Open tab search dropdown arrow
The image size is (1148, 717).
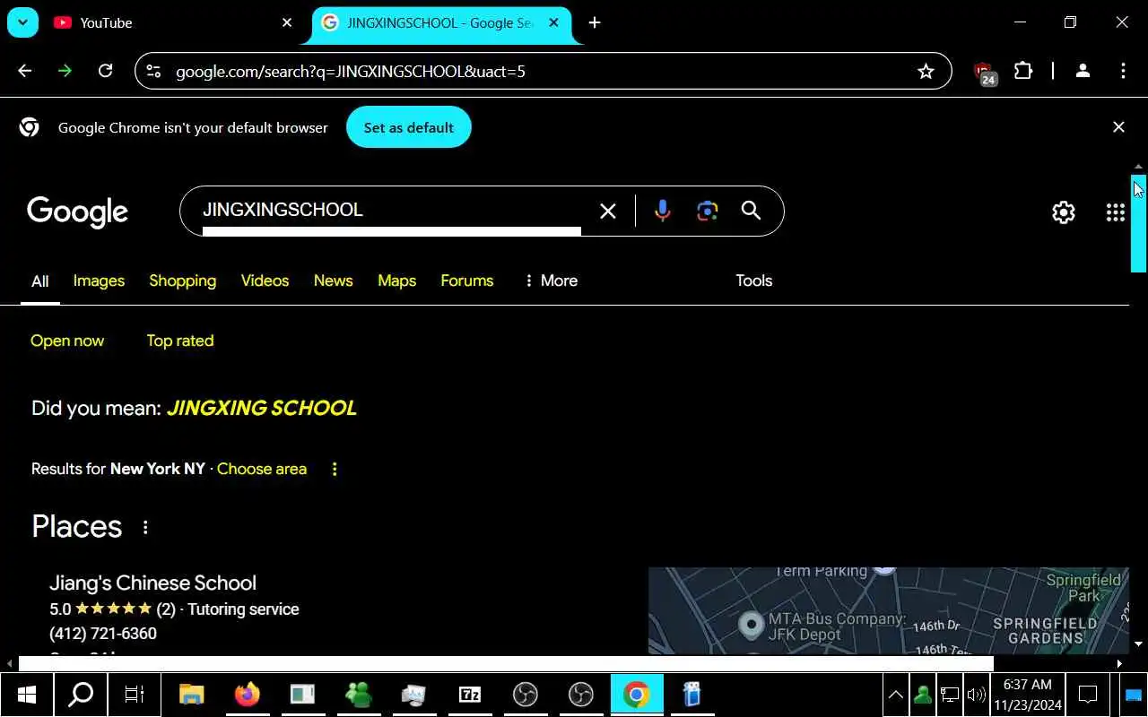pyautogui.click(x=22, y=22)
